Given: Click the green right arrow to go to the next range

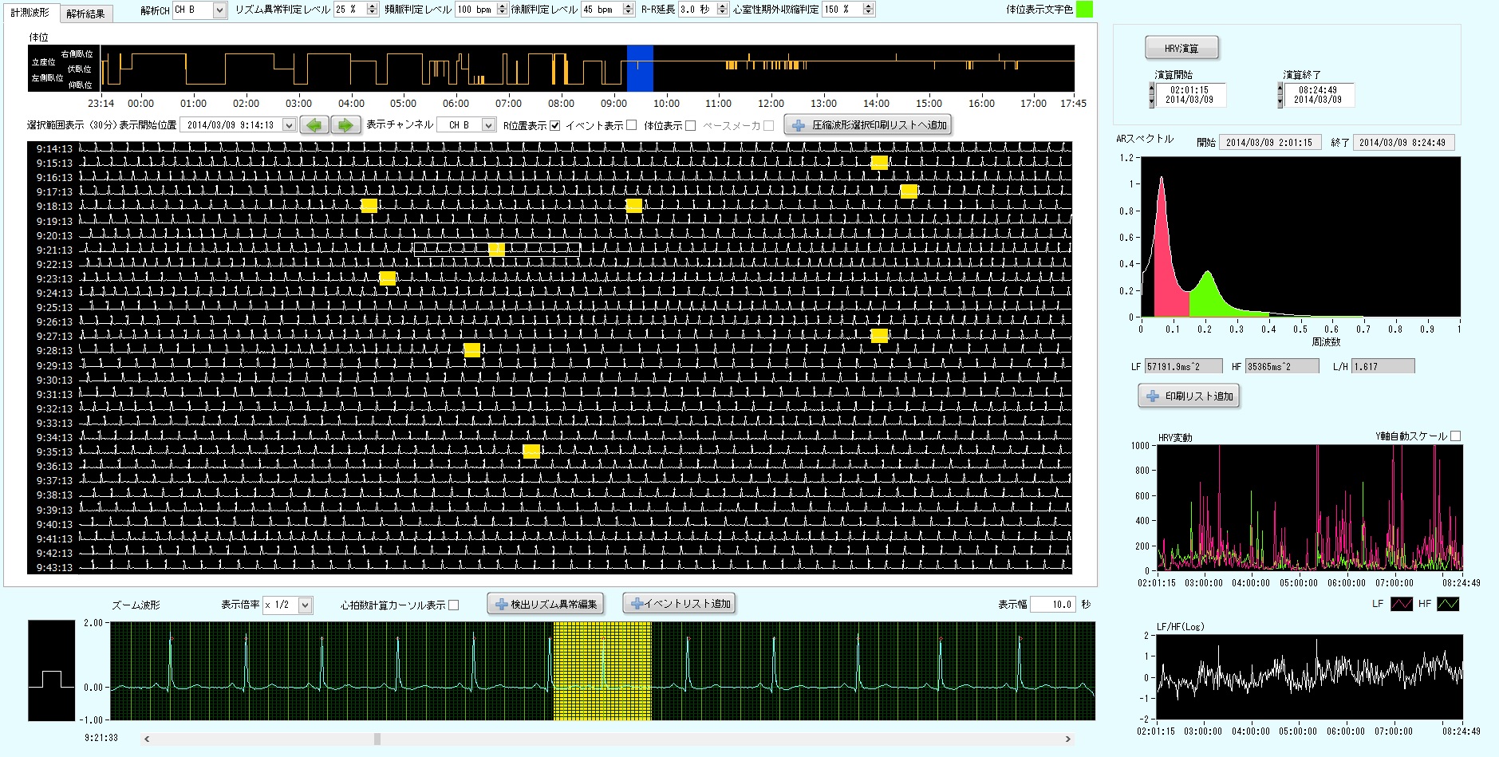Looking at the screenshot, I should click(x=345, y=125).
